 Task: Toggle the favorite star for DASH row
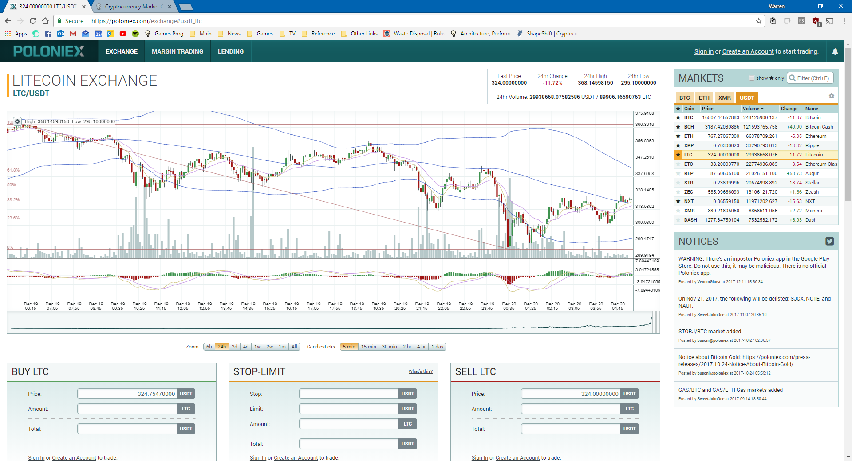(678, 220)
